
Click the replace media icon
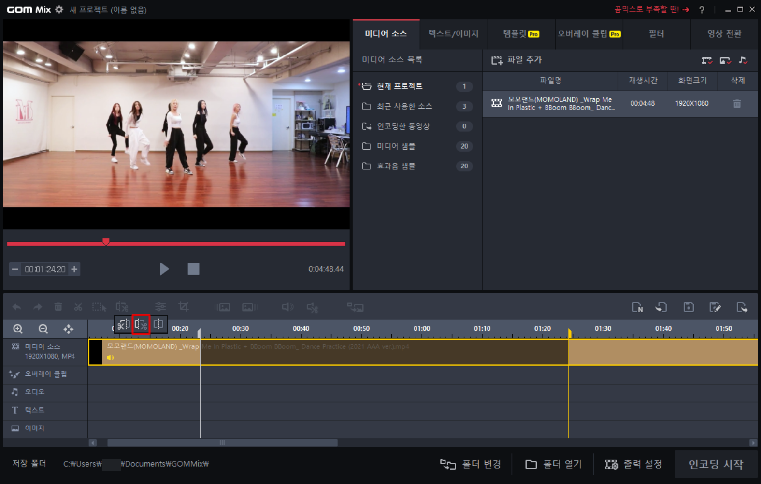(x=355, y=307)
